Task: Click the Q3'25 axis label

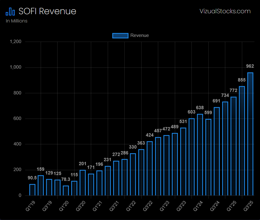Action: pyautogui.click(x=249, y=206)
